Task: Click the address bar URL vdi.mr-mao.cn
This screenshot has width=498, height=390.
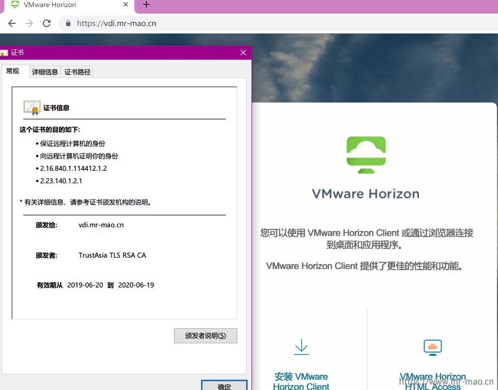Action: point(117,23)
